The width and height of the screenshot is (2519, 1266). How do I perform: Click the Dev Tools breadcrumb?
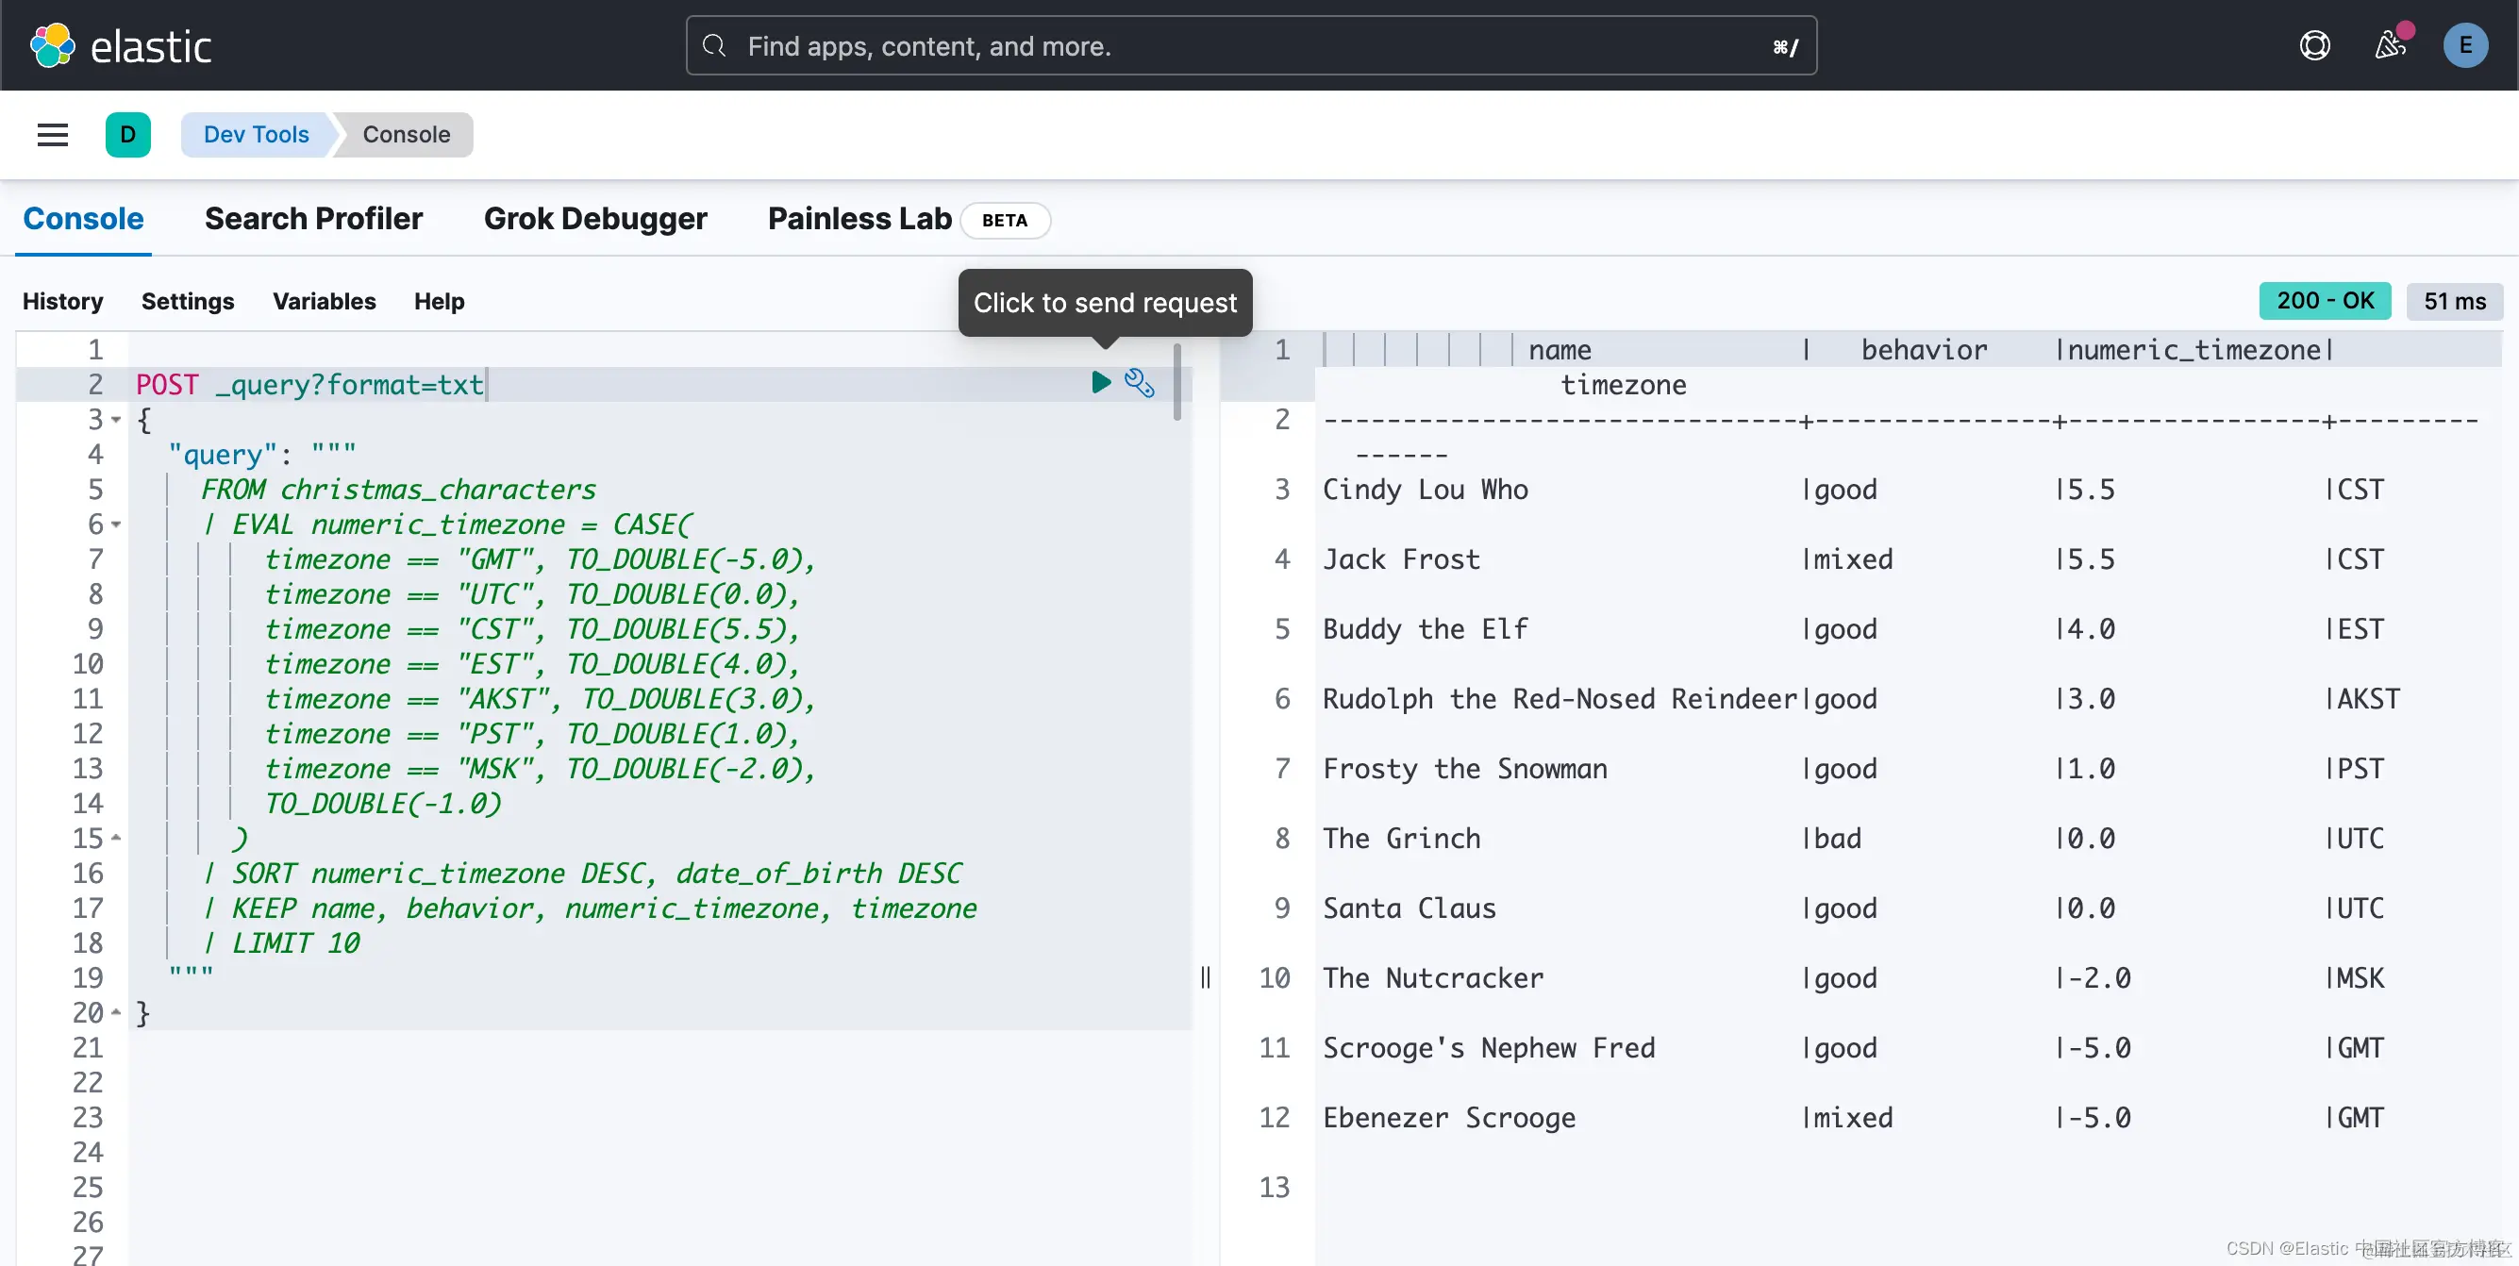pyautogui.click(x=257, y=135)
